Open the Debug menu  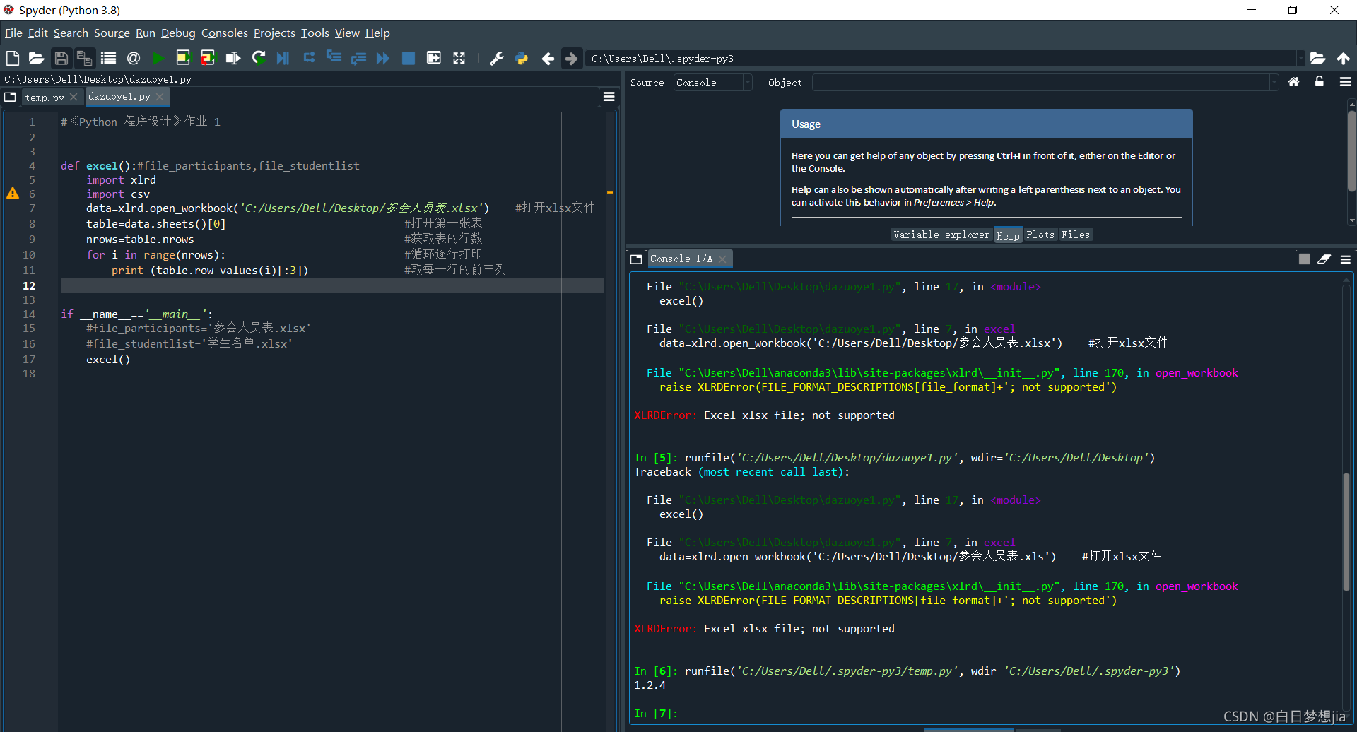[178, 33]
